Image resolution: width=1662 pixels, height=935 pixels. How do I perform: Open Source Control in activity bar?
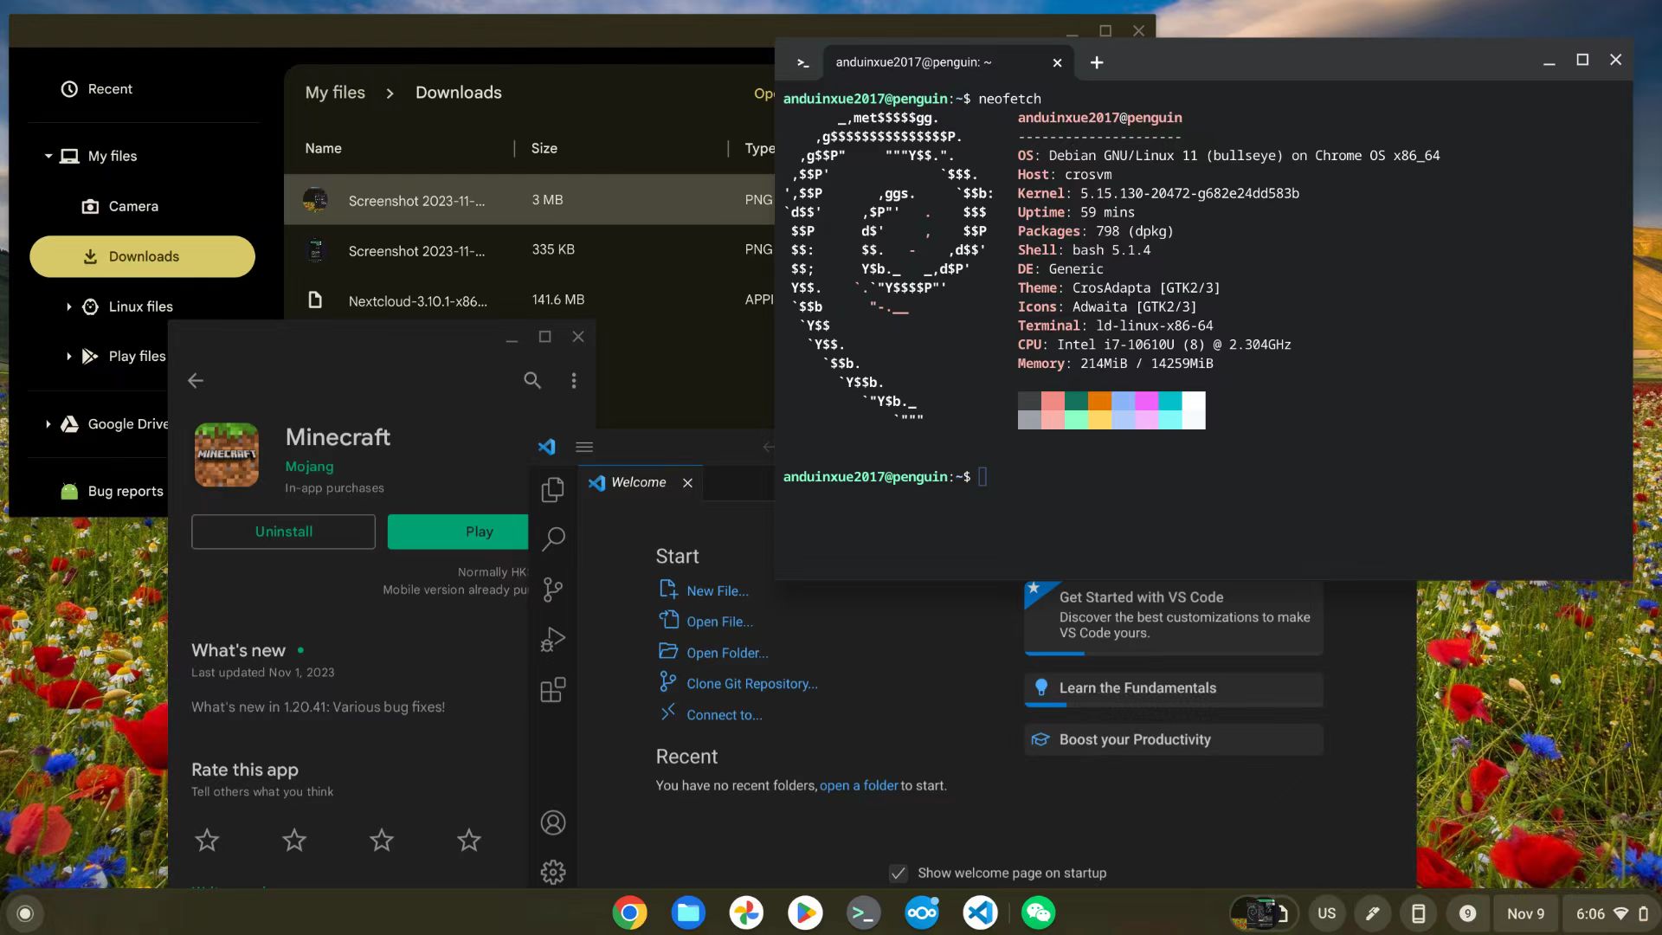552,590
